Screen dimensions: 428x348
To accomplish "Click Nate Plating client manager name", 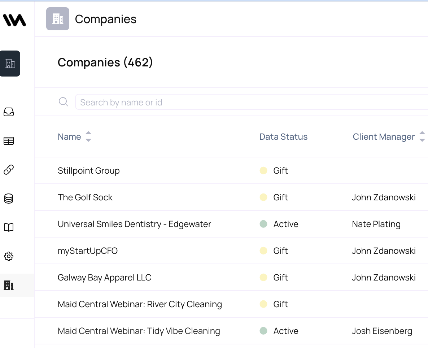I will [376, 224].
